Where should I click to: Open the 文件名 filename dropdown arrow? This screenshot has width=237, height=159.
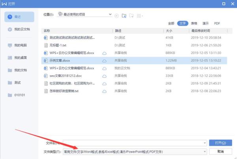(x=204, y=142)
